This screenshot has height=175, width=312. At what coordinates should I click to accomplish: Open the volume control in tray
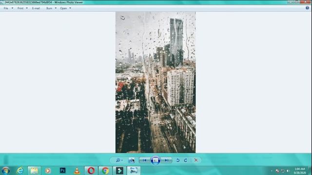(288, 171)
